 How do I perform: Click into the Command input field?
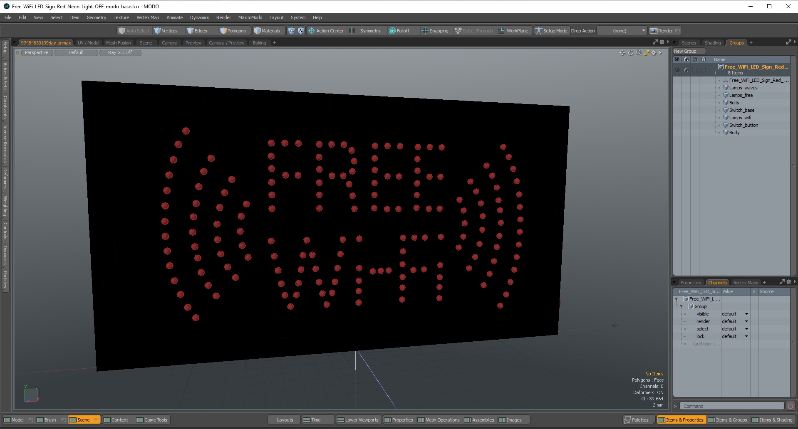tap(731, 406)
